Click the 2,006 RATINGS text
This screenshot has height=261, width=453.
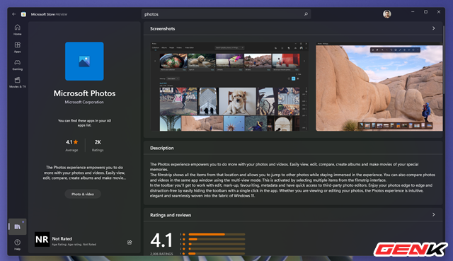pyautogui.click(x=161, y=254)
